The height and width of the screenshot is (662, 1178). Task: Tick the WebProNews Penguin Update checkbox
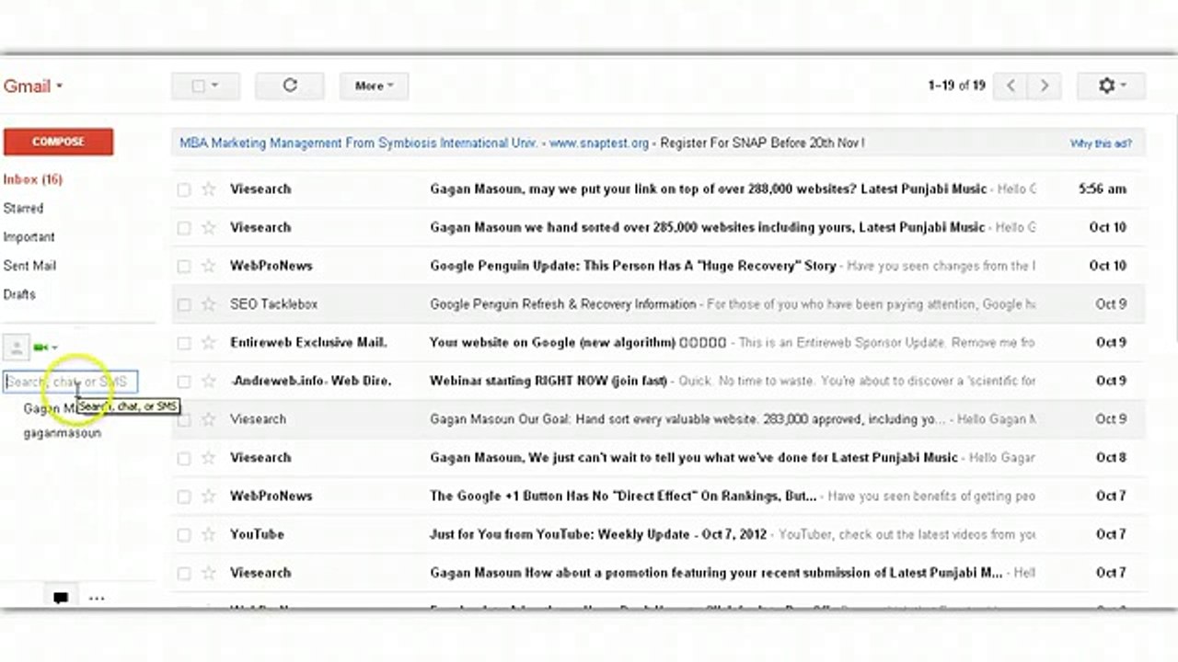[184, 266]
